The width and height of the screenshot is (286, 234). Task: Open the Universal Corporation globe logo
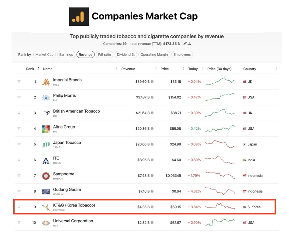pos(46,223)
